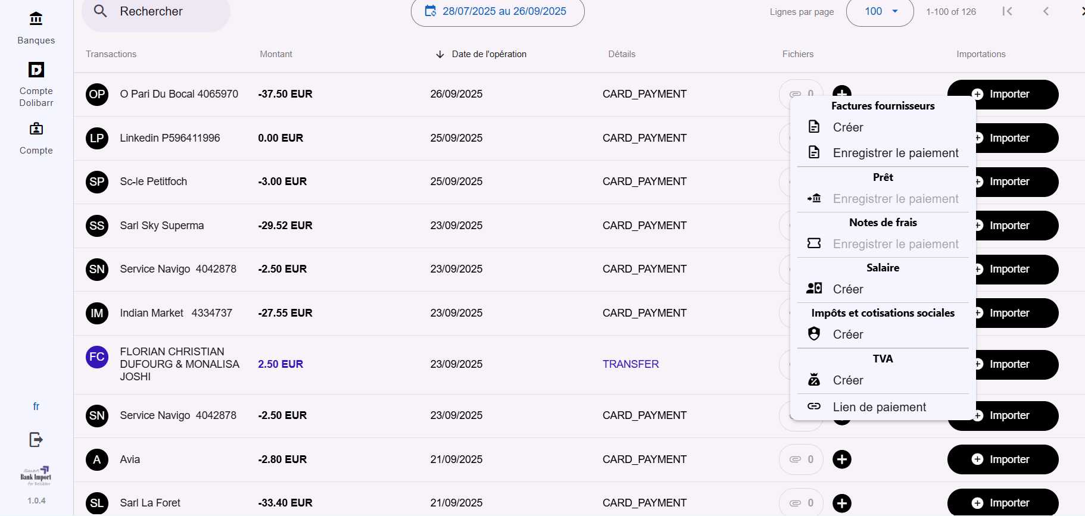Click the add plus icon for Avia
Image resolution: width=1085 pixels, height=516 pixels.
point(841,459)
